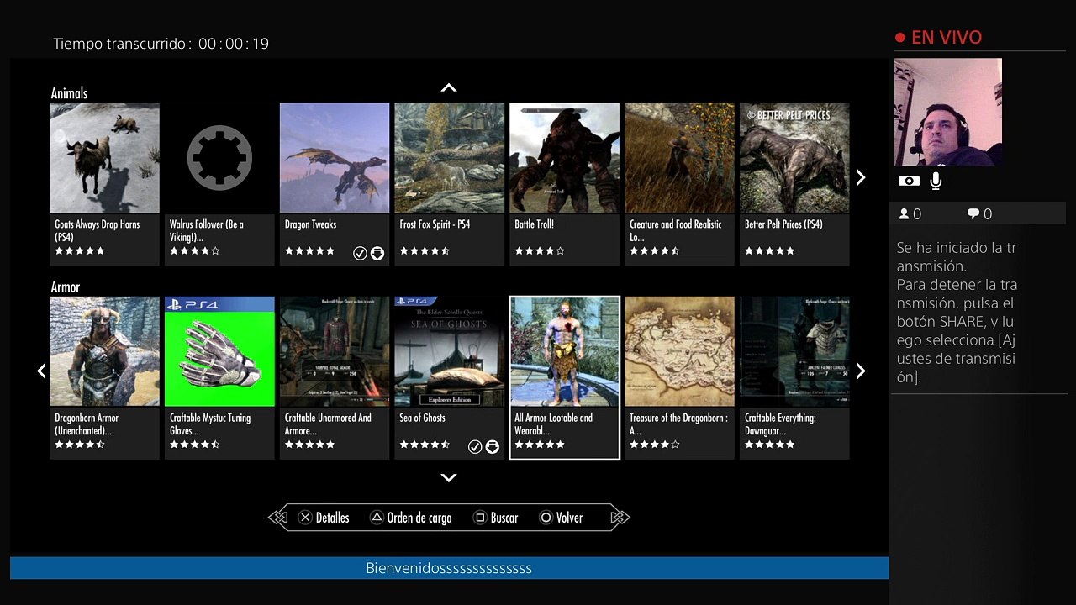Click the viewers count person icon
1076x605 pixels.
tap(905, 214)
